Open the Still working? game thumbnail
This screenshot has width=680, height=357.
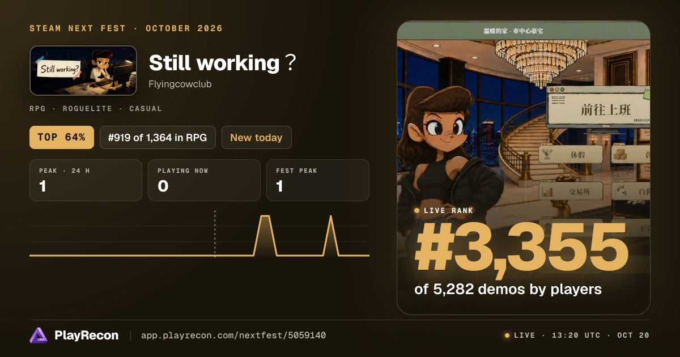click(x=83, y=70)
